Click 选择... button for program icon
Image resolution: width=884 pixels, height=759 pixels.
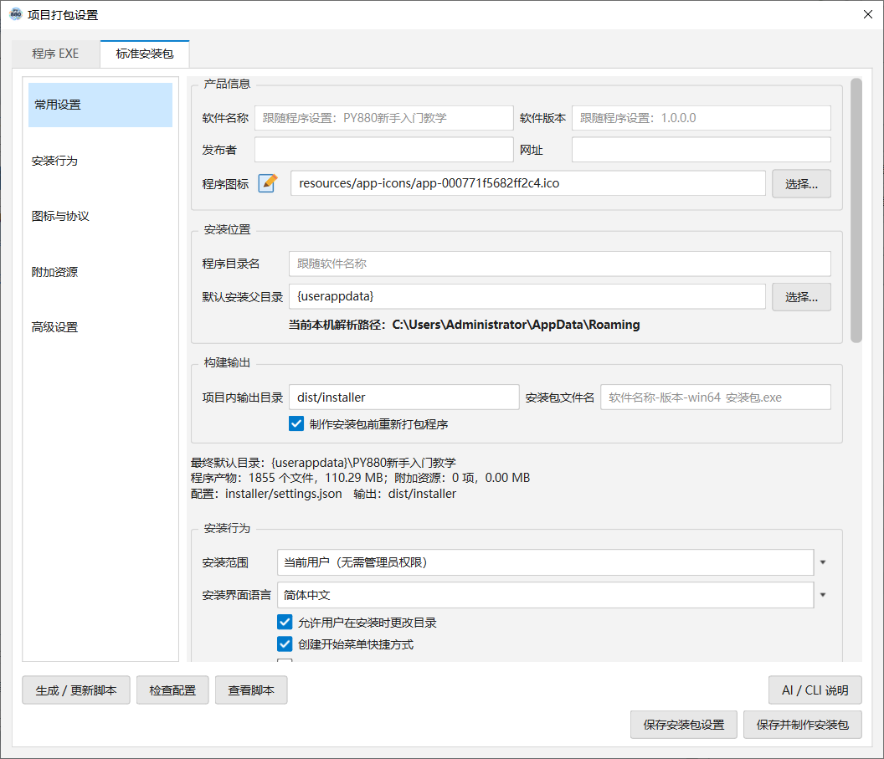pos(801,184)
